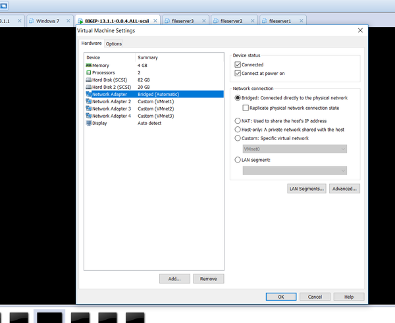Click the Hard Disk (SCSI) drive icon
This screenshot has height=323, width=395.
(x=88, y=80)
